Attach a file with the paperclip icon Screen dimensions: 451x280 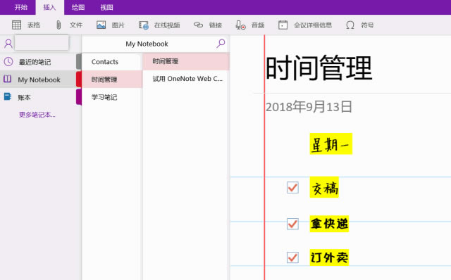pyautogui.click(x=58, y=25)
